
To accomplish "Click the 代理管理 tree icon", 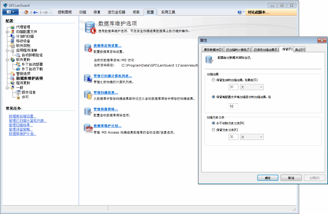I will point(13,27).
